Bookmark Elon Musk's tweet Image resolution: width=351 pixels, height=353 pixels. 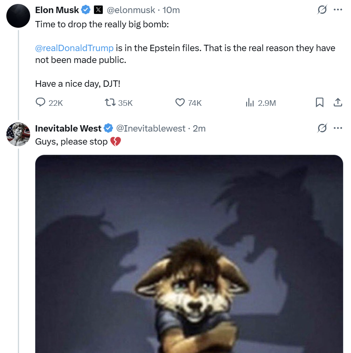pyautogui.click(x=319, y=103)
